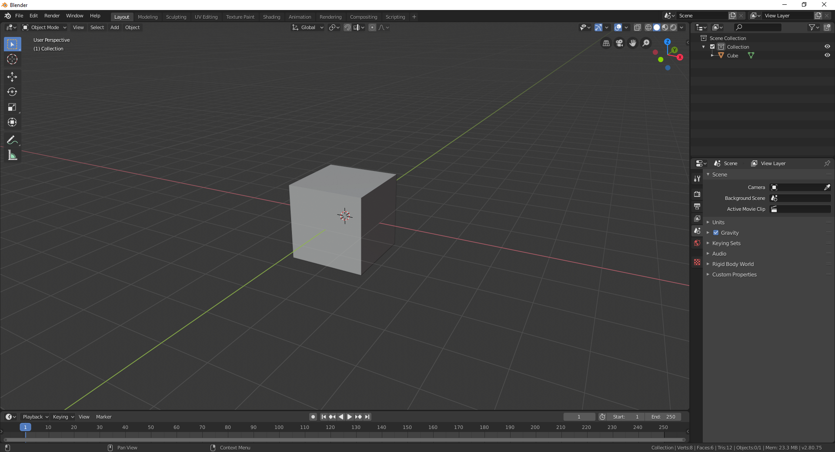Click the pan view hand icon
Viewport: 835px width, 452px height.
tap(633, 43)
